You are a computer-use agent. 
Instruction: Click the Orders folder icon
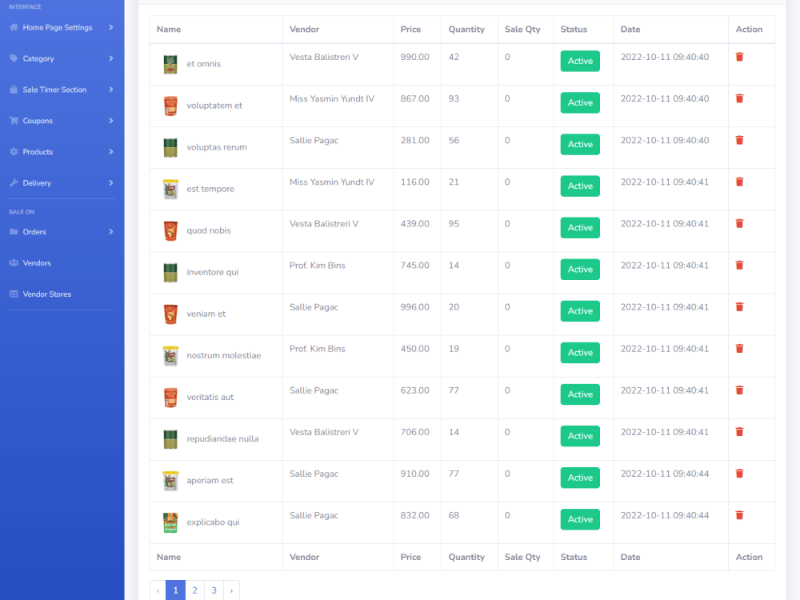point(14,232)
